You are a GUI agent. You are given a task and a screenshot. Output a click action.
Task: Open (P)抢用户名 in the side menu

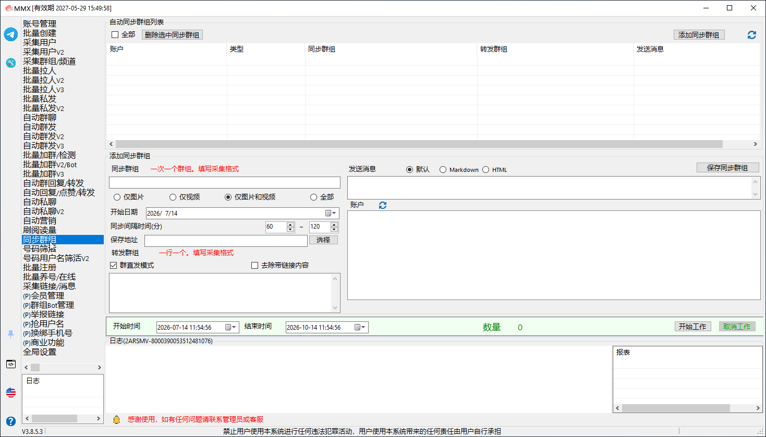coord(44,324)
